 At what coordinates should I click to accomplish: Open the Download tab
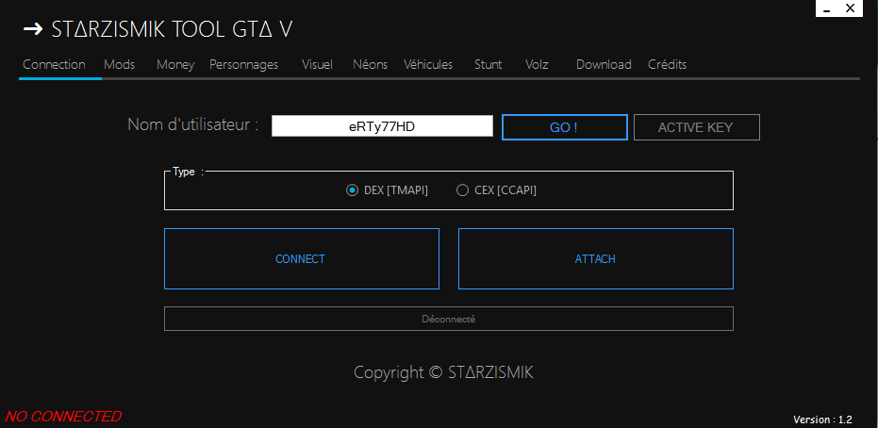click(604, 65)
